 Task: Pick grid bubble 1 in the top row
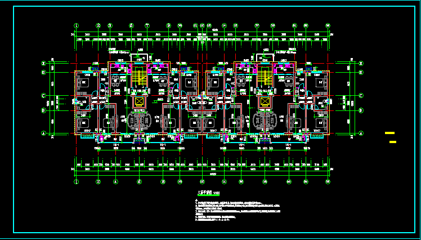(76, 26)
